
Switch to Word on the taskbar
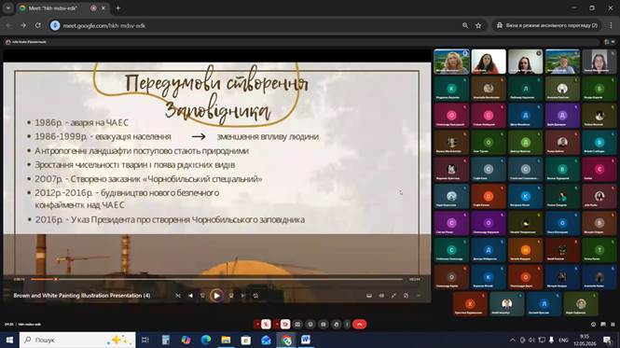coord(306,341)
